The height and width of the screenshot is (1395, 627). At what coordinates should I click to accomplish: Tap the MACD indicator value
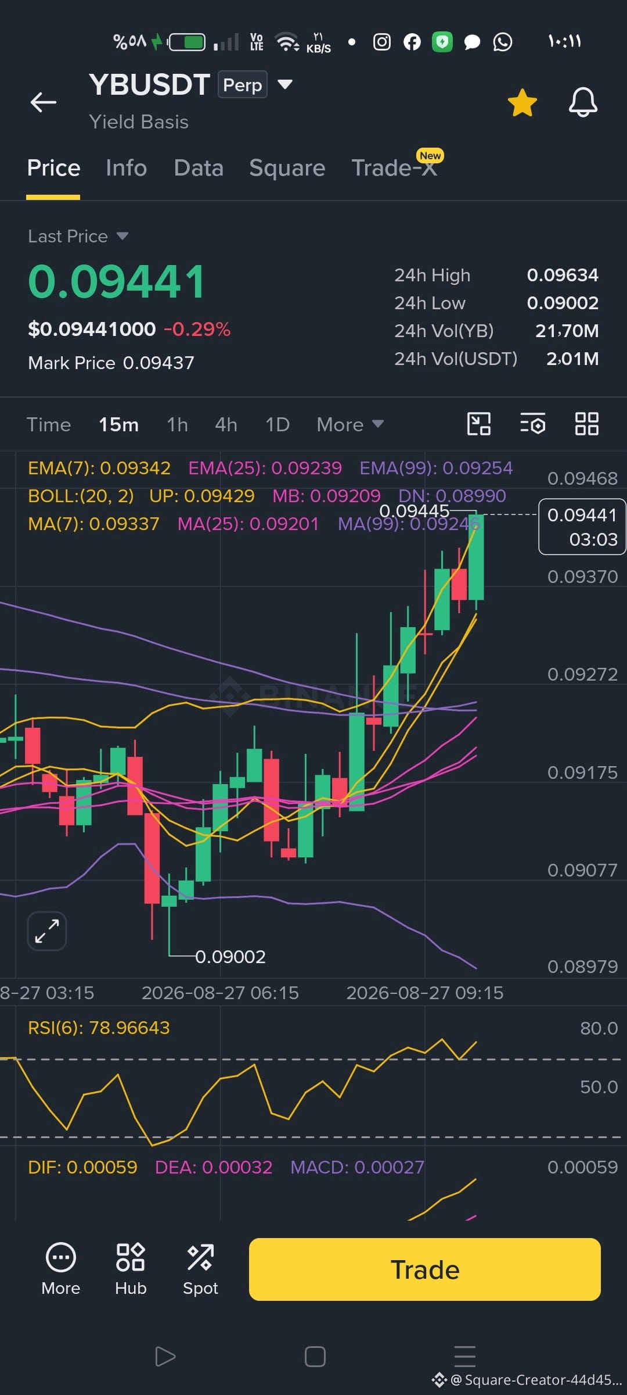[357, 1167]
